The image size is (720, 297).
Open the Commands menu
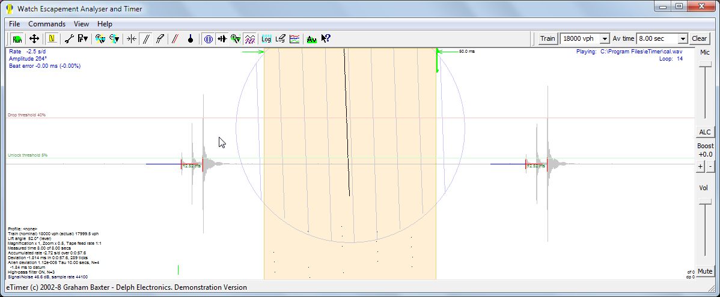47,24
